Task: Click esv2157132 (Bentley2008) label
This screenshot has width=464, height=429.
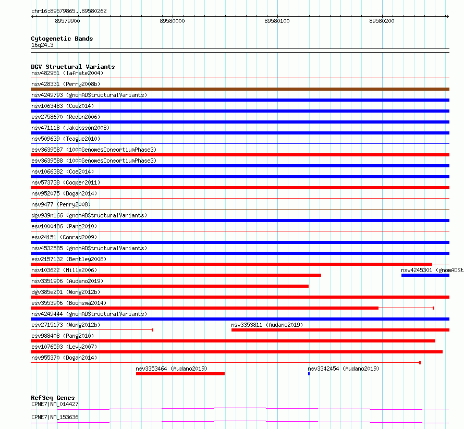Action: pos(69,259)
